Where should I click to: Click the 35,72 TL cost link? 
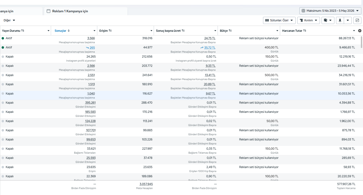click(x=210, y=47)
